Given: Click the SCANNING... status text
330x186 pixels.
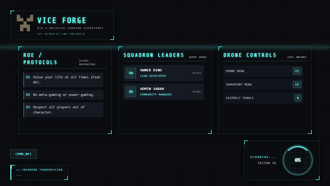Looking at the screenshot, I should pyautogui.click(x=263, y=157).
